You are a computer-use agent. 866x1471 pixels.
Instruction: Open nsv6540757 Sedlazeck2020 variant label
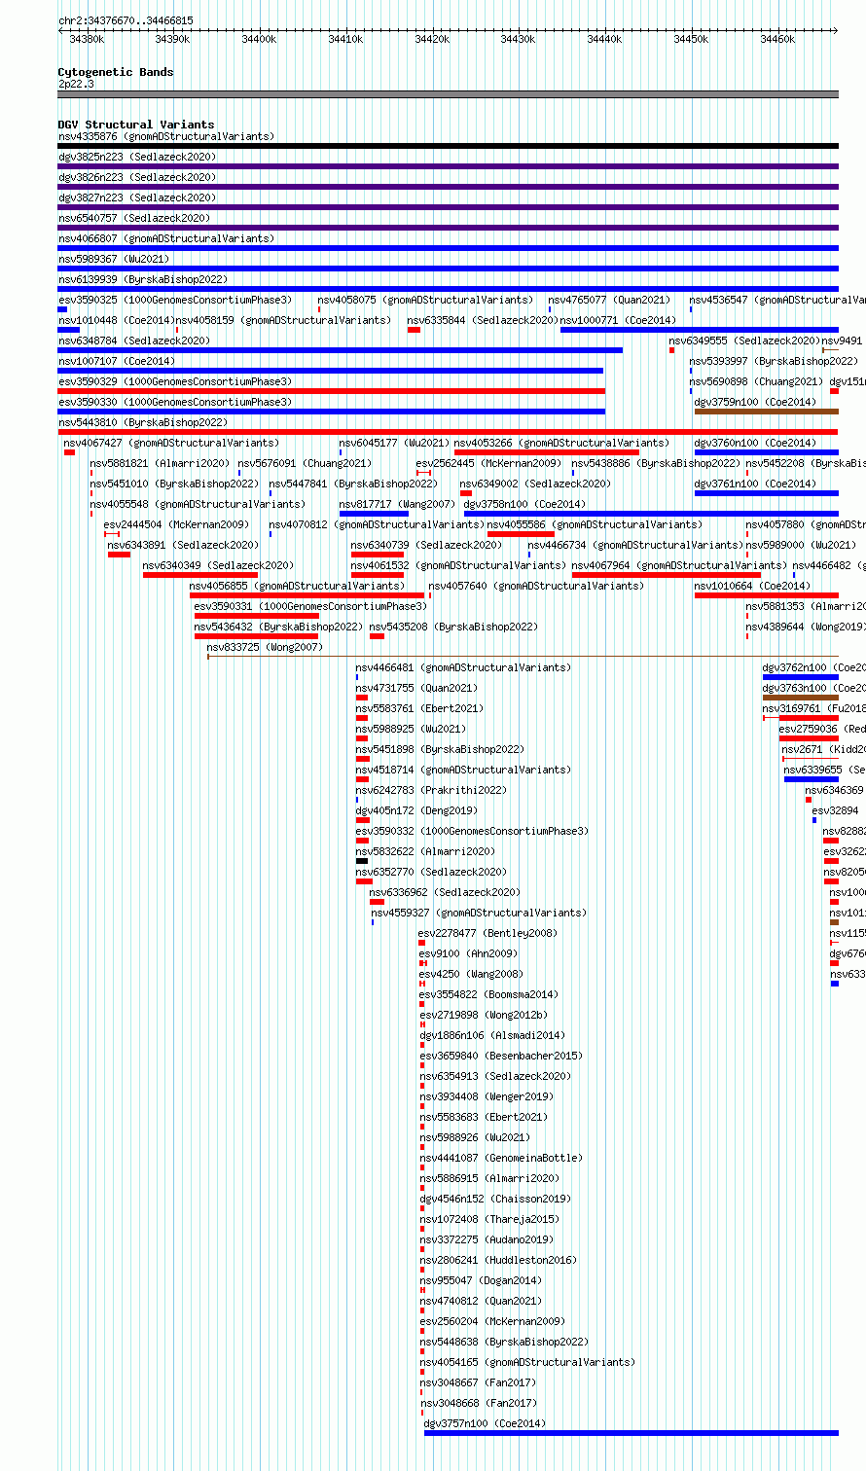pyautogui.click(x=134, y=218)
